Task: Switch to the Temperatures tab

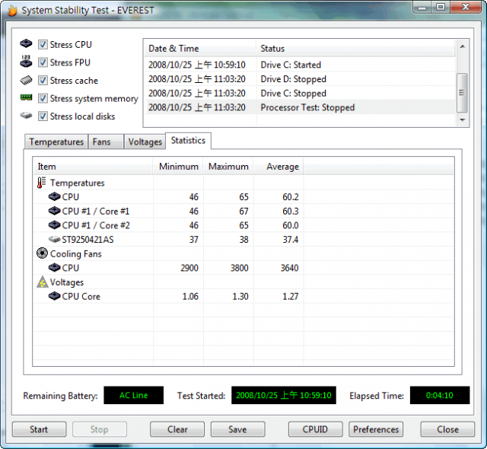Action: coord(56,142)
